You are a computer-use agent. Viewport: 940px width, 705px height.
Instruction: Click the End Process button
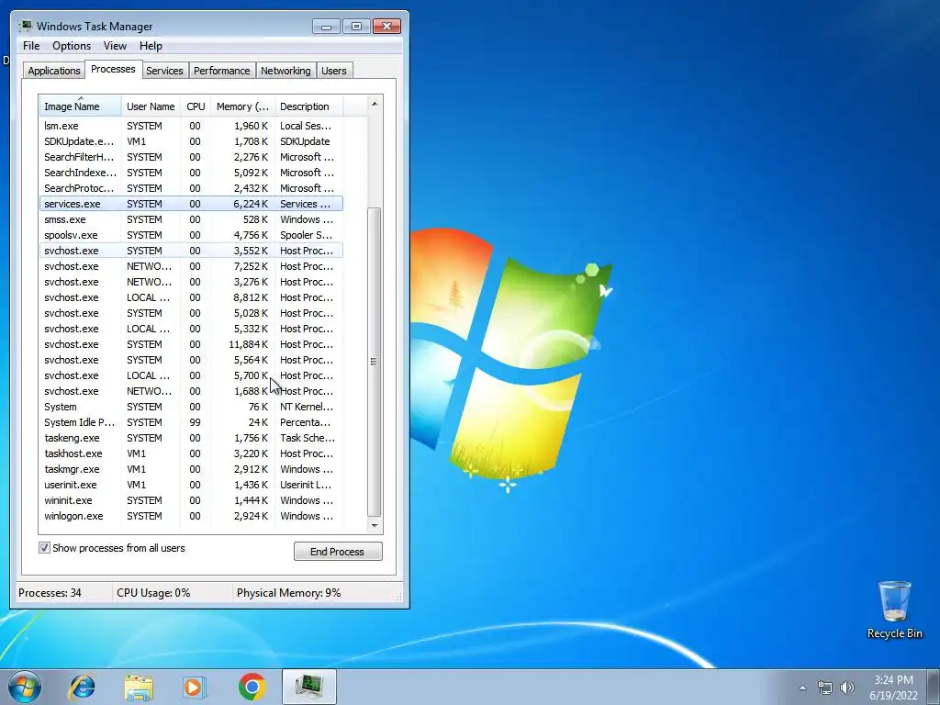pyautogui.click(x=338, y=552)
